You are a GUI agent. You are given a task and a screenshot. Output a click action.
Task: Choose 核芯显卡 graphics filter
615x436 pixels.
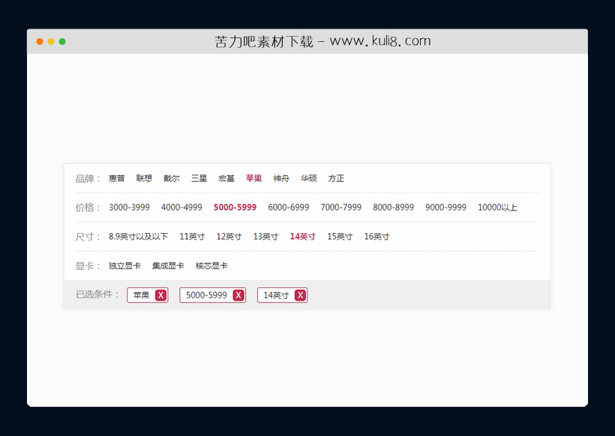pos(210,265)
